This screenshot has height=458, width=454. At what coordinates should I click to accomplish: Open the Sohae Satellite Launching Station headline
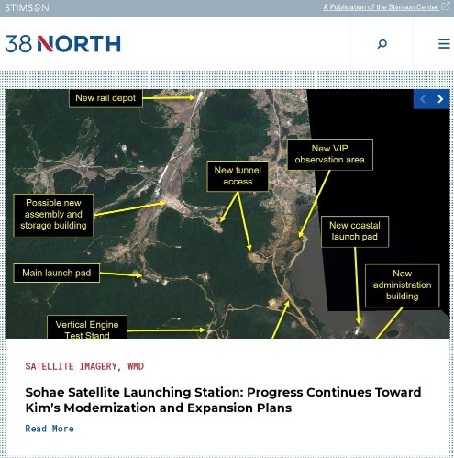click(223, 400)
